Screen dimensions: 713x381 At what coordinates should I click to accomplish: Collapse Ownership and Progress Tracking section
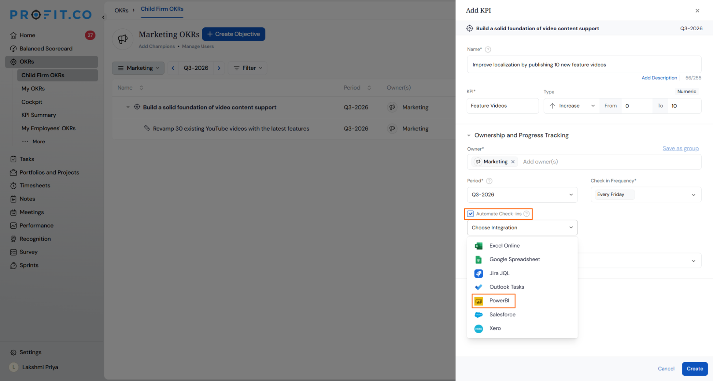tap(469, 135)
